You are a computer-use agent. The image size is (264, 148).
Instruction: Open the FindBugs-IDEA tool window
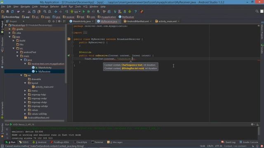[x=60, y=142]
